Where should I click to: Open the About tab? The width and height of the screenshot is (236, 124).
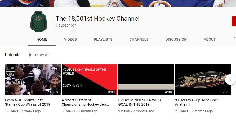(210, 39)
